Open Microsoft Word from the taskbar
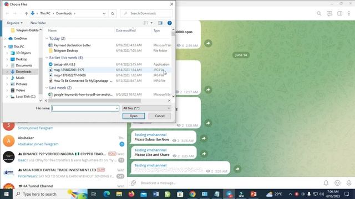 [x=156, y=194]
